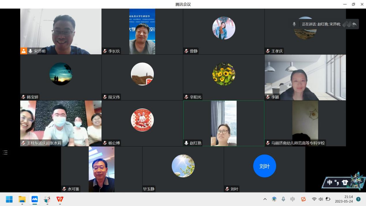Open the IME skin shirt icon

[x=344, y=182]
